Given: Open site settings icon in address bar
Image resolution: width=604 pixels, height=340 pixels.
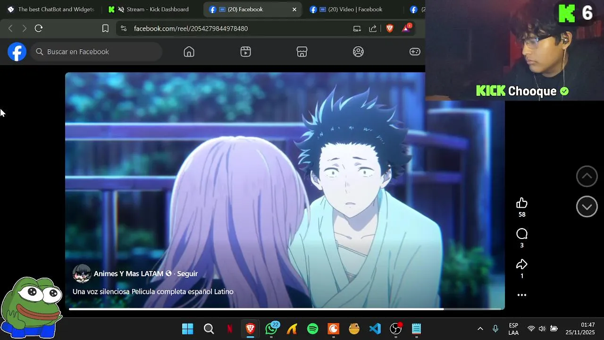Looking at the screenshot, I should pyautogui.click(x=124, y=28).
